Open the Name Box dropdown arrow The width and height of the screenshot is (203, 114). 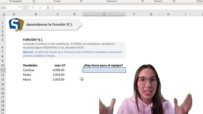point(20,8)
